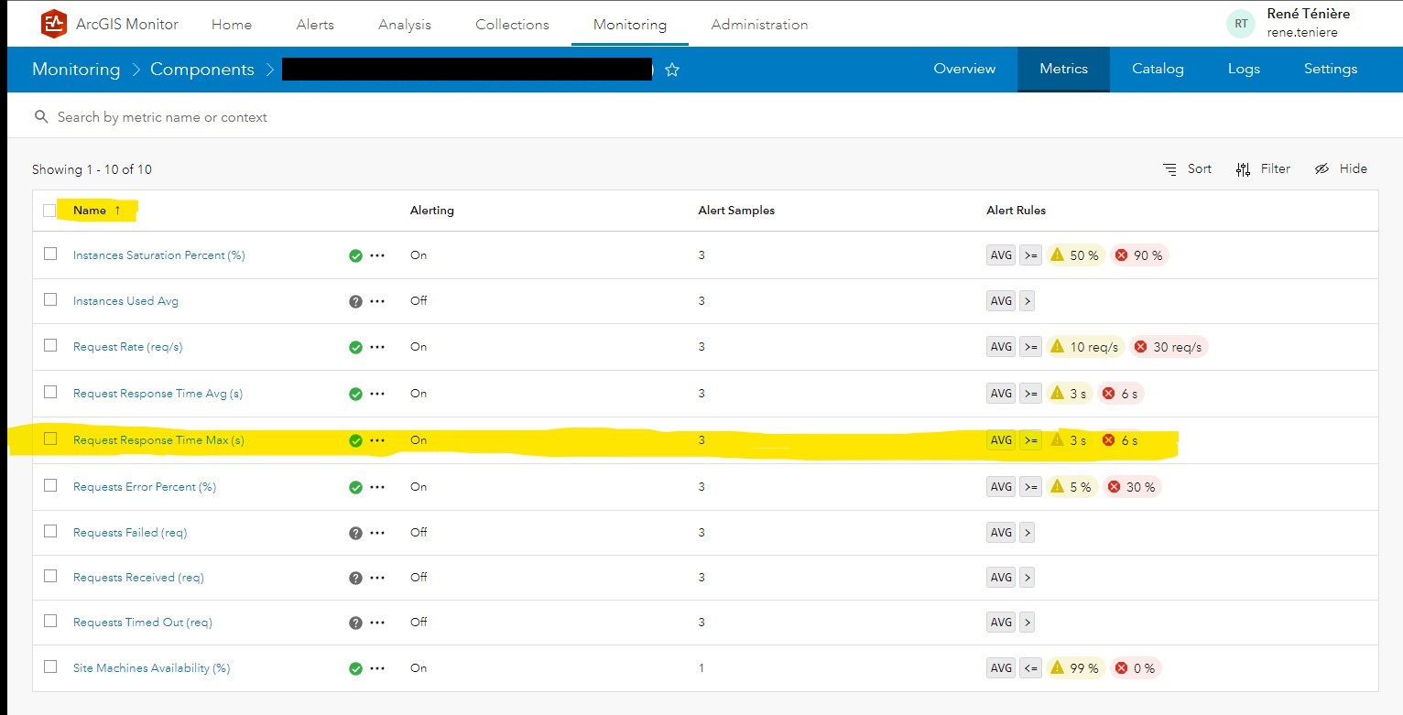
Task: Open the Administration menu
Action: (759, 25)
